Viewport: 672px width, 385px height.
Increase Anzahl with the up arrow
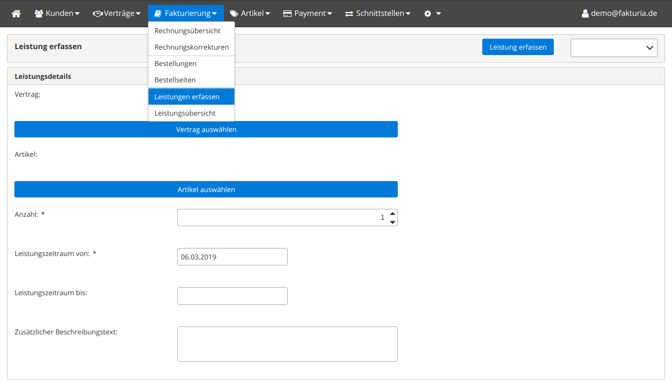coord(393,214)
